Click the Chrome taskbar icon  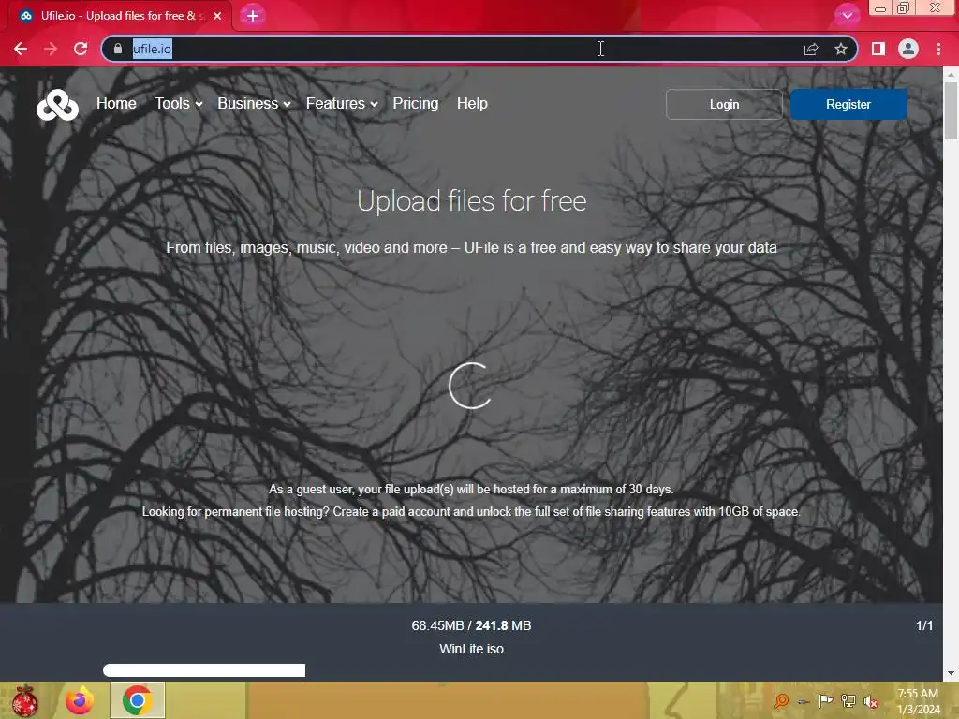(x=137, y=700)
